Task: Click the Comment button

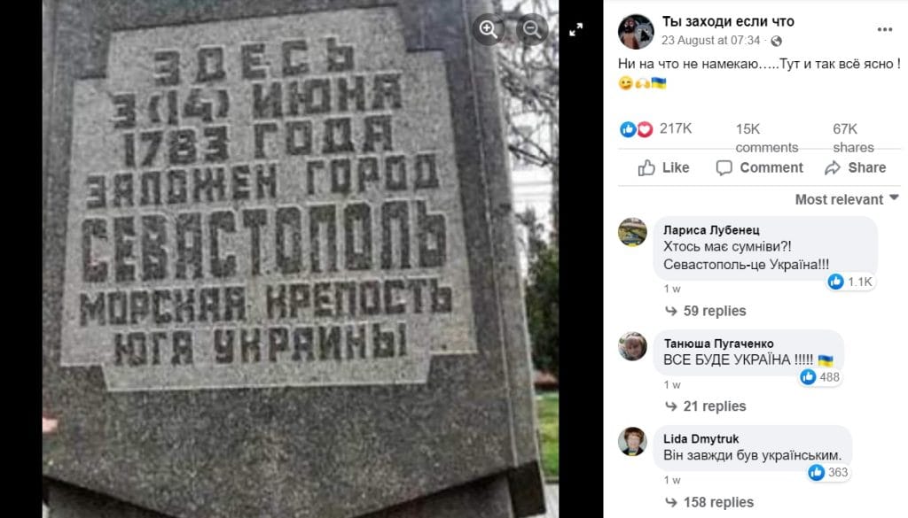Action: pos(759,167)
